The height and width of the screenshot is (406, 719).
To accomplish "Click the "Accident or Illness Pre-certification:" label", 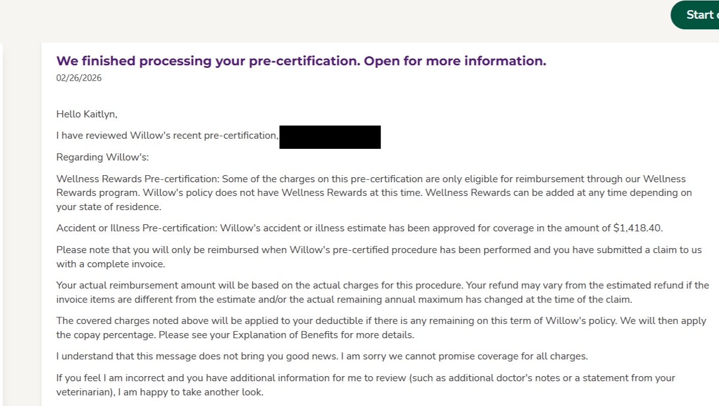I will point(137,228).
